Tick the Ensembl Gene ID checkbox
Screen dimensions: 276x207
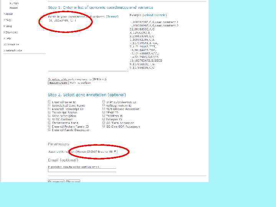(x=49, y=102)
